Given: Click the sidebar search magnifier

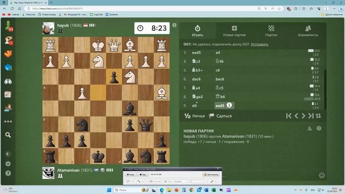Looking at the screenshot, I should tap(8, 135).
